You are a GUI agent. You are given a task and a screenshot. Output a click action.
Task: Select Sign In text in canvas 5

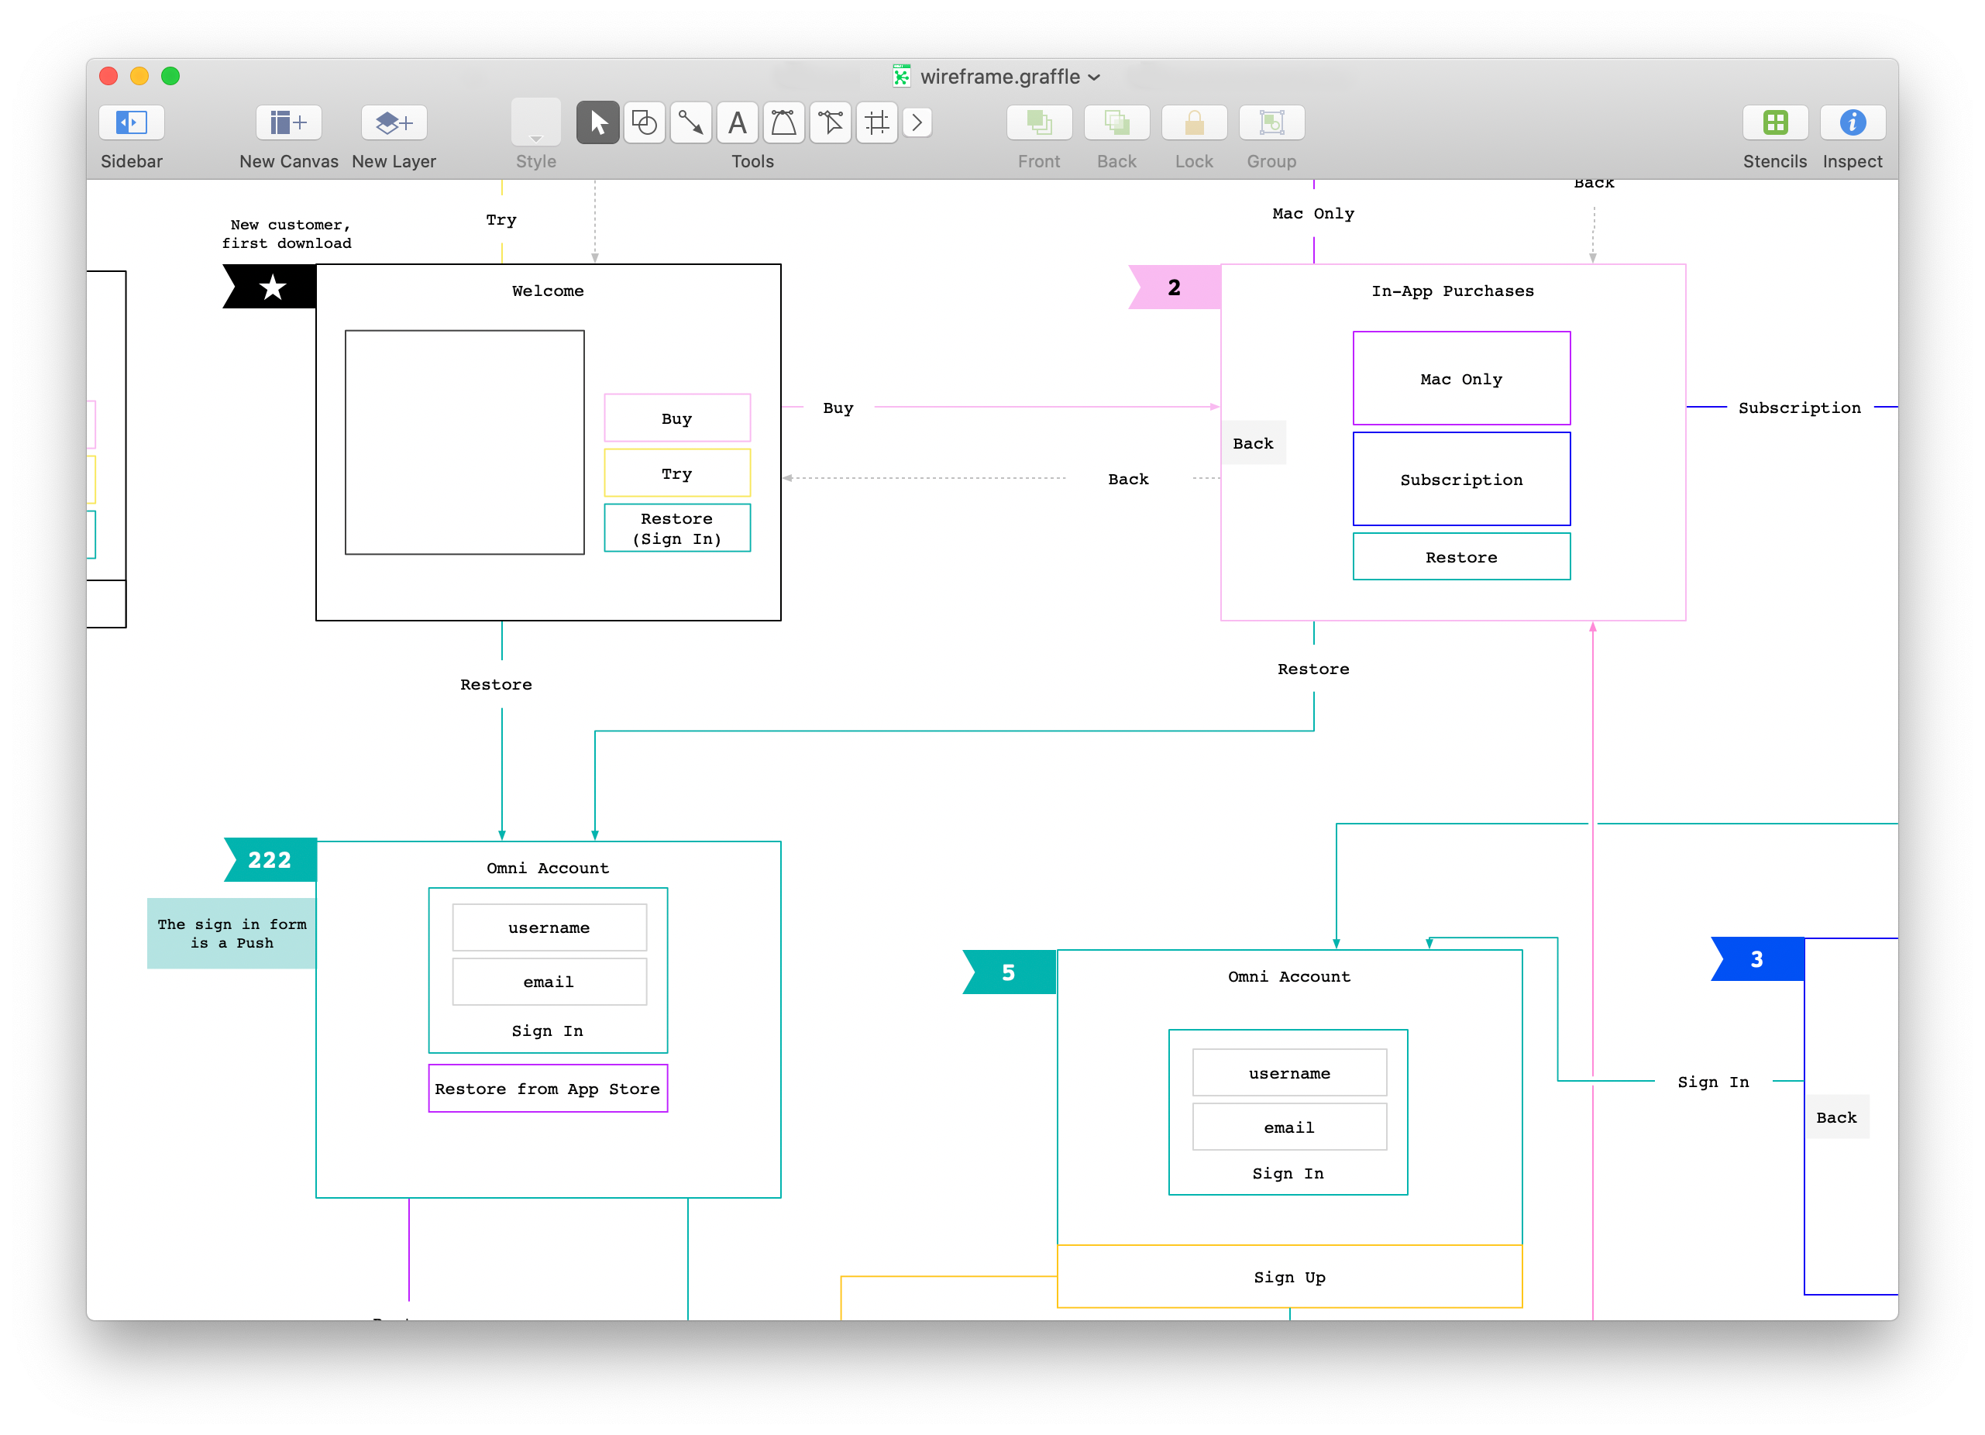click(1288, 1173)
